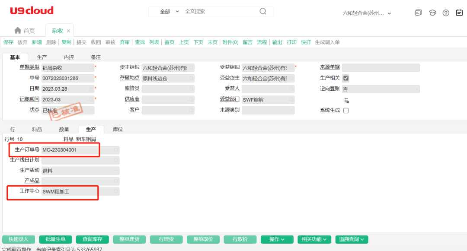The image size is (467, 251).
Task: Open lookup icon in 受益部门 field
Action: pos(291,99)
